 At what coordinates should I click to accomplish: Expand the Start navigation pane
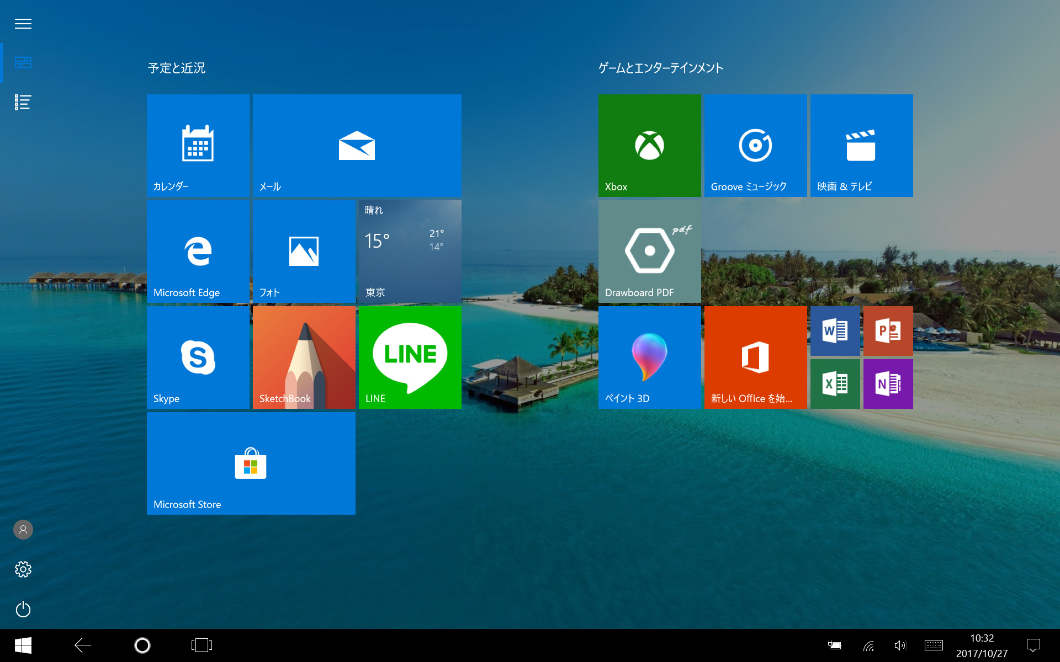click(x=23, y=23)
